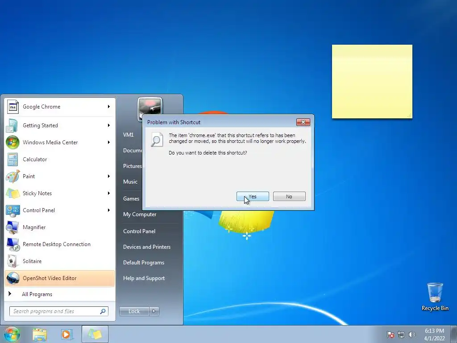Expand Control Panel jump list arrow
Viewport: 457px width, 343px height.
click(109, 210)
